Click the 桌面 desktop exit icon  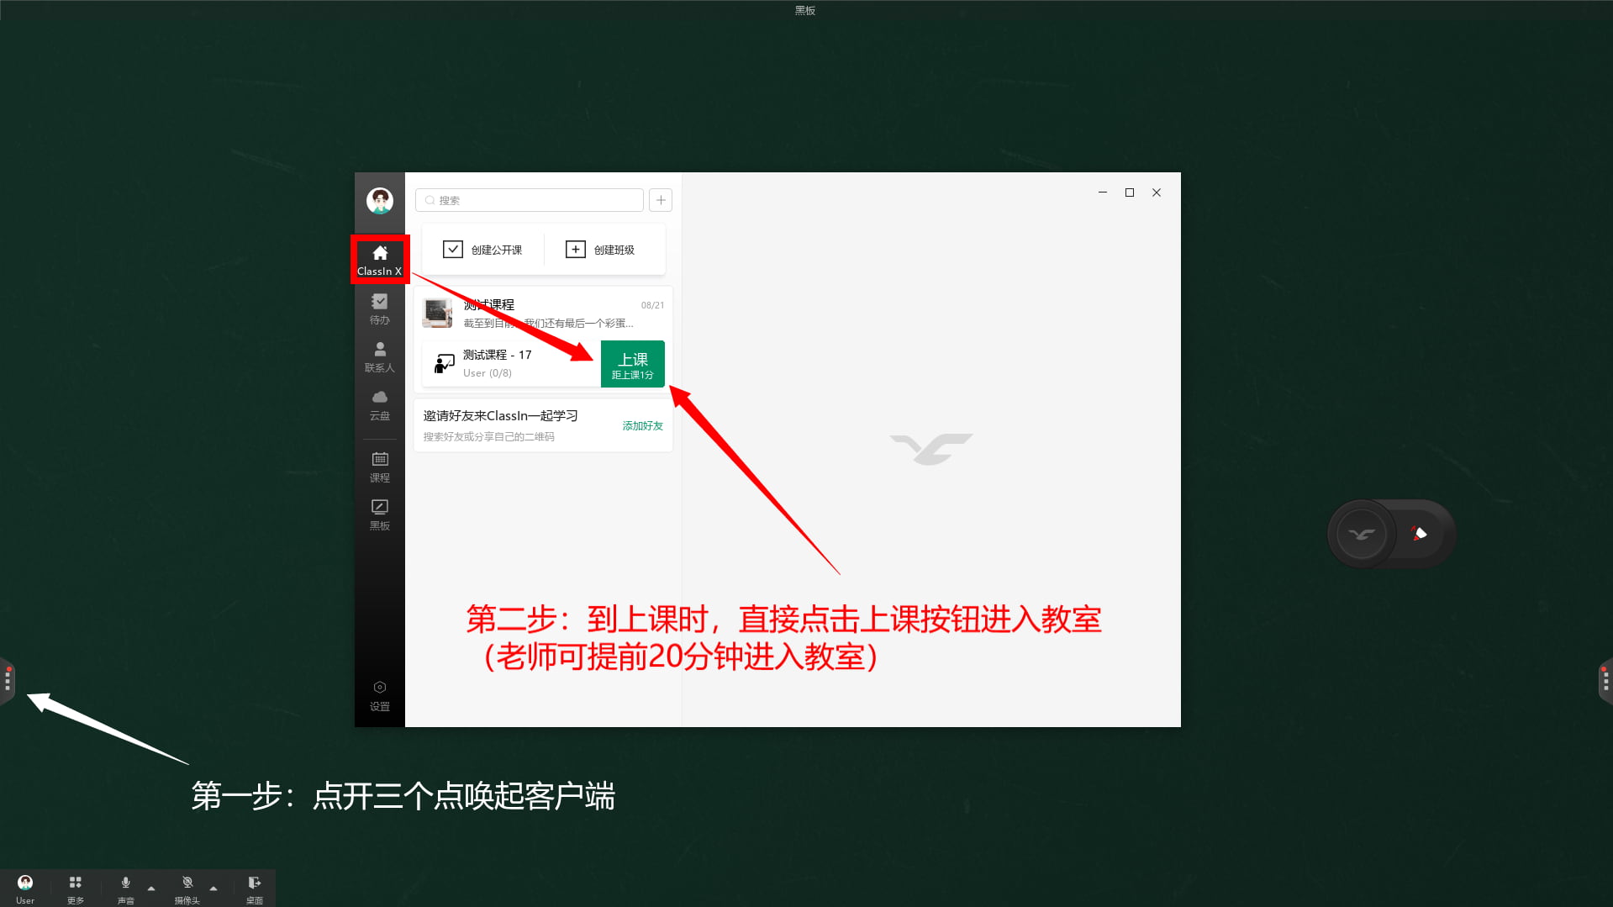(x=255, y=889)
